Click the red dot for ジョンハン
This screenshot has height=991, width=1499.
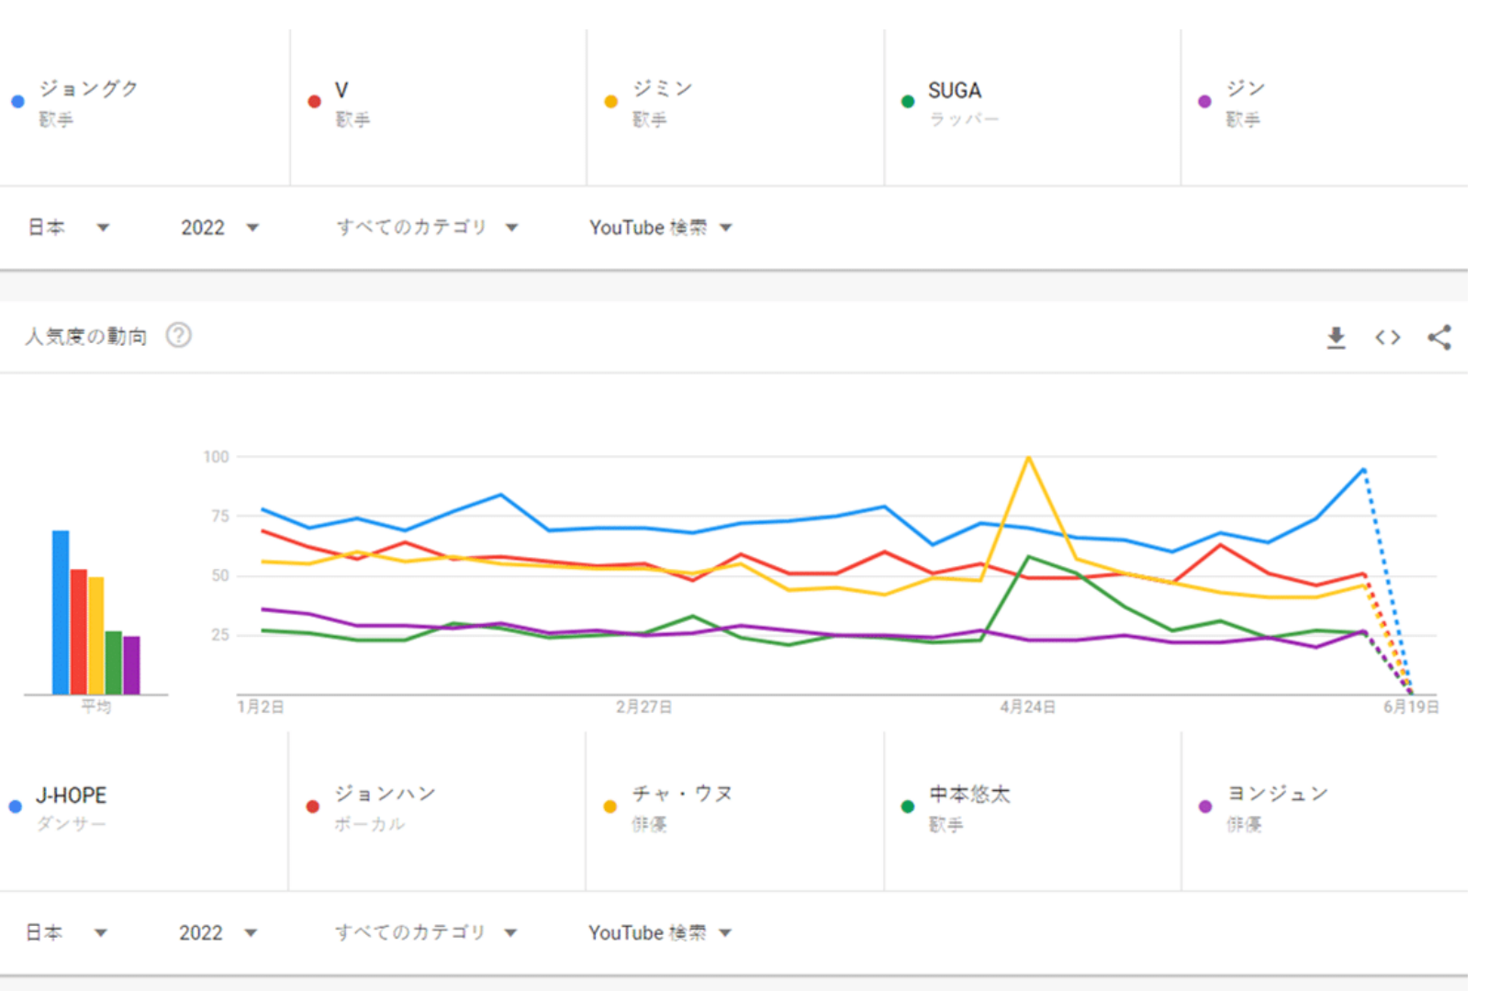[x=313, y=806]
